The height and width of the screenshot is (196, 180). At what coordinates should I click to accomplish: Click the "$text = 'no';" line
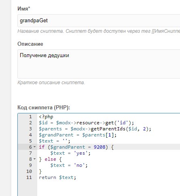[69, 165]
